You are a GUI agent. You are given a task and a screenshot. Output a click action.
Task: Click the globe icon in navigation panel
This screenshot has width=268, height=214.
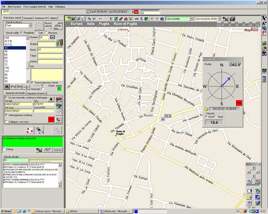[258, 203]
